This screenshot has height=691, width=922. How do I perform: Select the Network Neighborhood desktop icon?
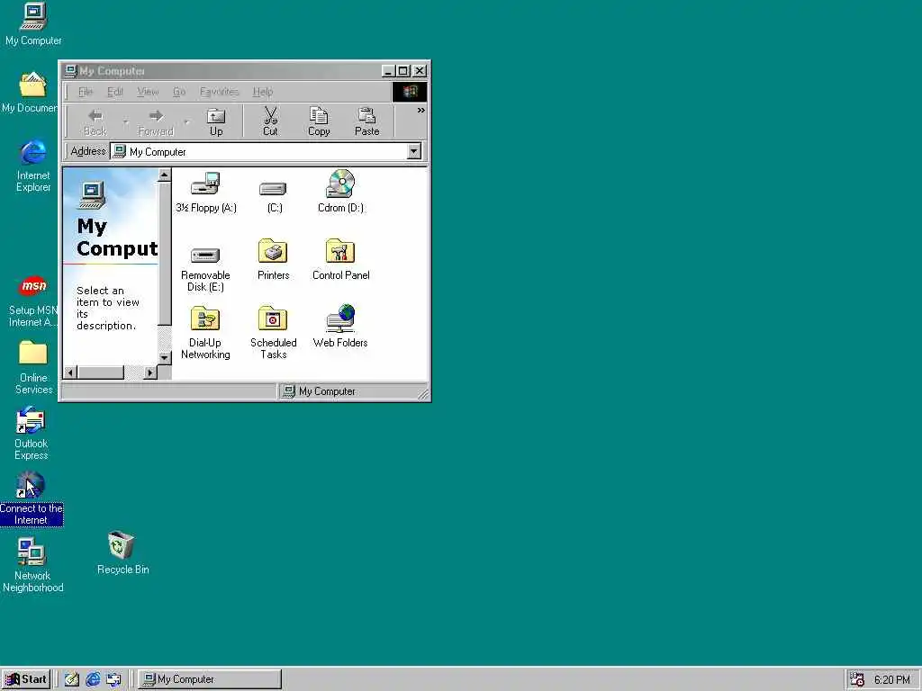(x=32, y=565)
